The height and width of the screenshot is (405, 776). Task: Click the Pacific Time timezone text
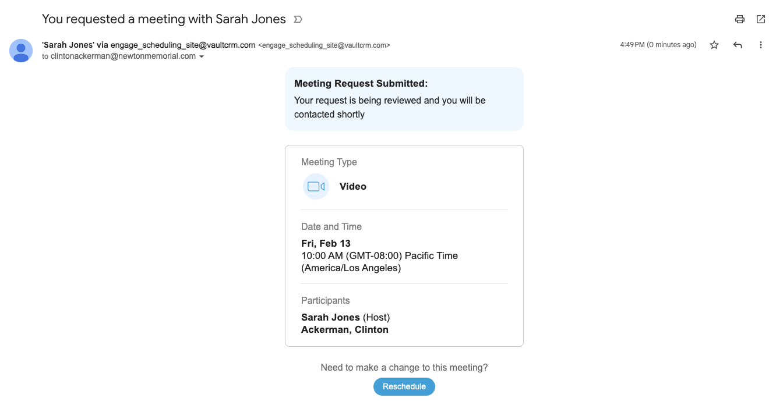click(431, 255)
